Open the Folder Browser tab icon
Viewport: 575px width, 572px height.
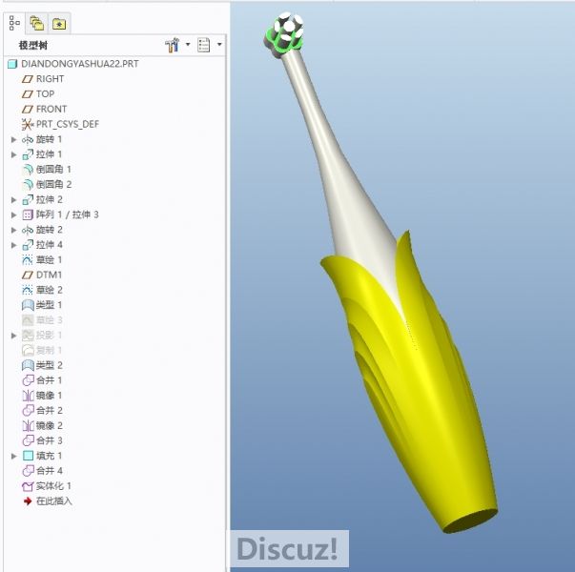[x=37, y=24]
